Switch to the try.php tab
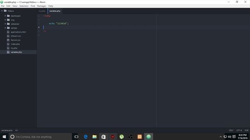This screenshot has width=250, height=140. click(42, 11)
